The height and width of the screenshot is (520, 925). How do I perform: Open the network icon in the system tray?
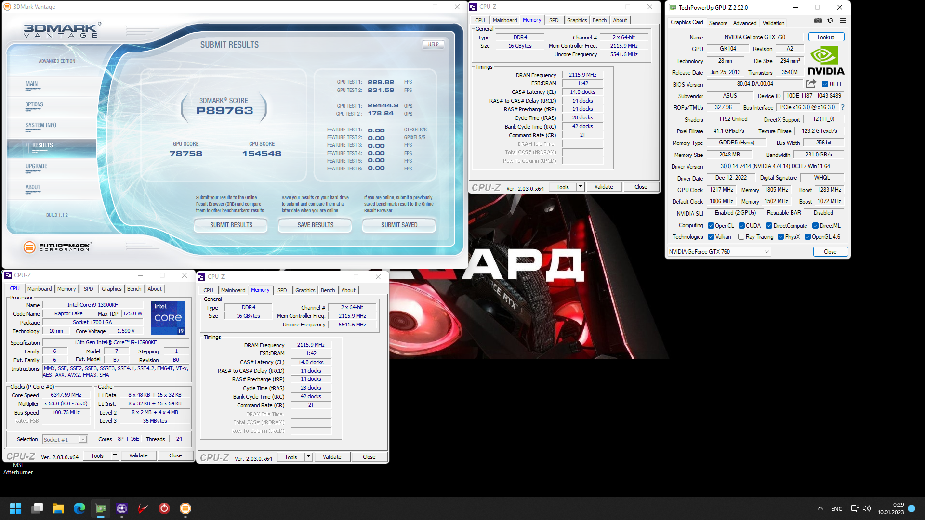855,509
